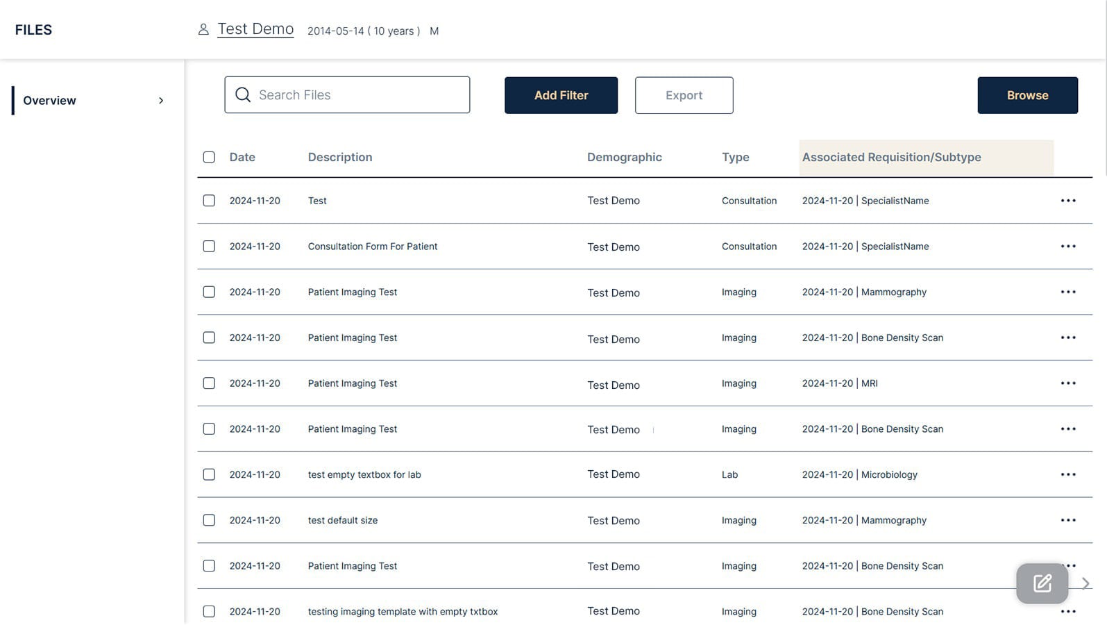Viewport: 1107px width, 625px height.
Task: Open more options for test default size row
Action: point(1068,520)
